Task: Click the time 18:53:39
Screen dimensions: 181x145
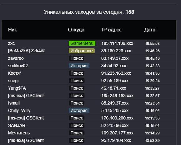Action: click(x=152, y=141)
